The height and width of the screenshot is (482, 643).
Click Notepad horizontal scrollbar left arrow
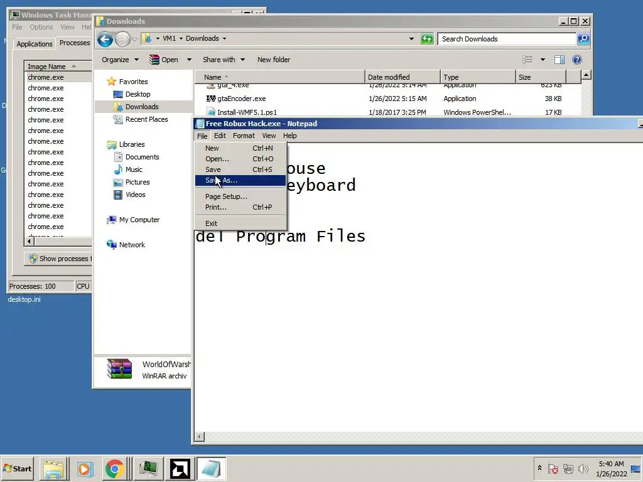[199, 437]
